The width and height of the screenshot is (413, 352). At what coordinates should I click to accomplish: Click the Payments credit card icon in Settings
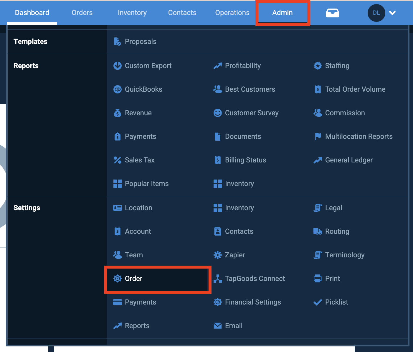coord(118,302)
